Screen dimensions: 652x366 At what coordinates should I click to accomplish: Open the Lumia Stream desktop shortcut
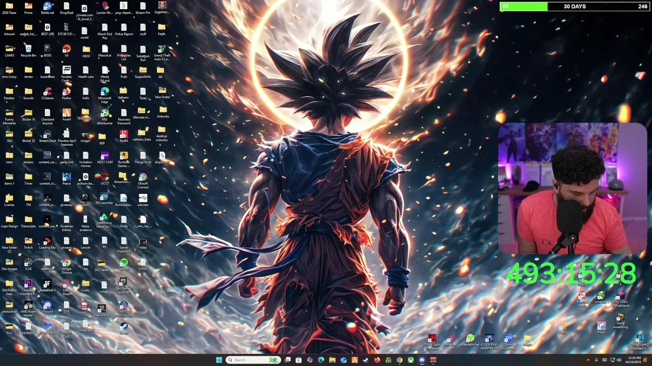click(67, 288)
